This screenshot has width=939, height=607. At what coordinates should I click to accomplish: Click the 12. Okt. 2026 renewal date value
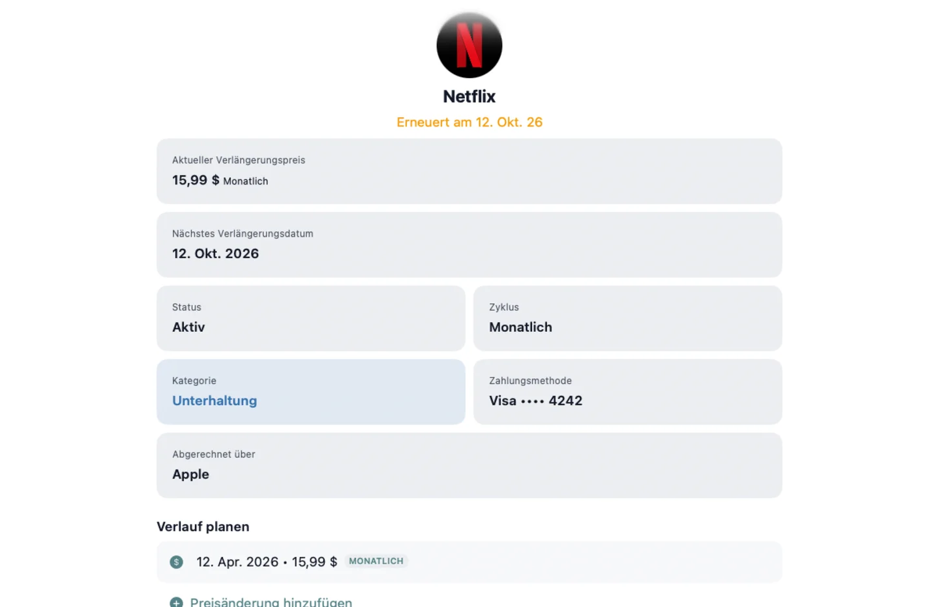point(215,254)
